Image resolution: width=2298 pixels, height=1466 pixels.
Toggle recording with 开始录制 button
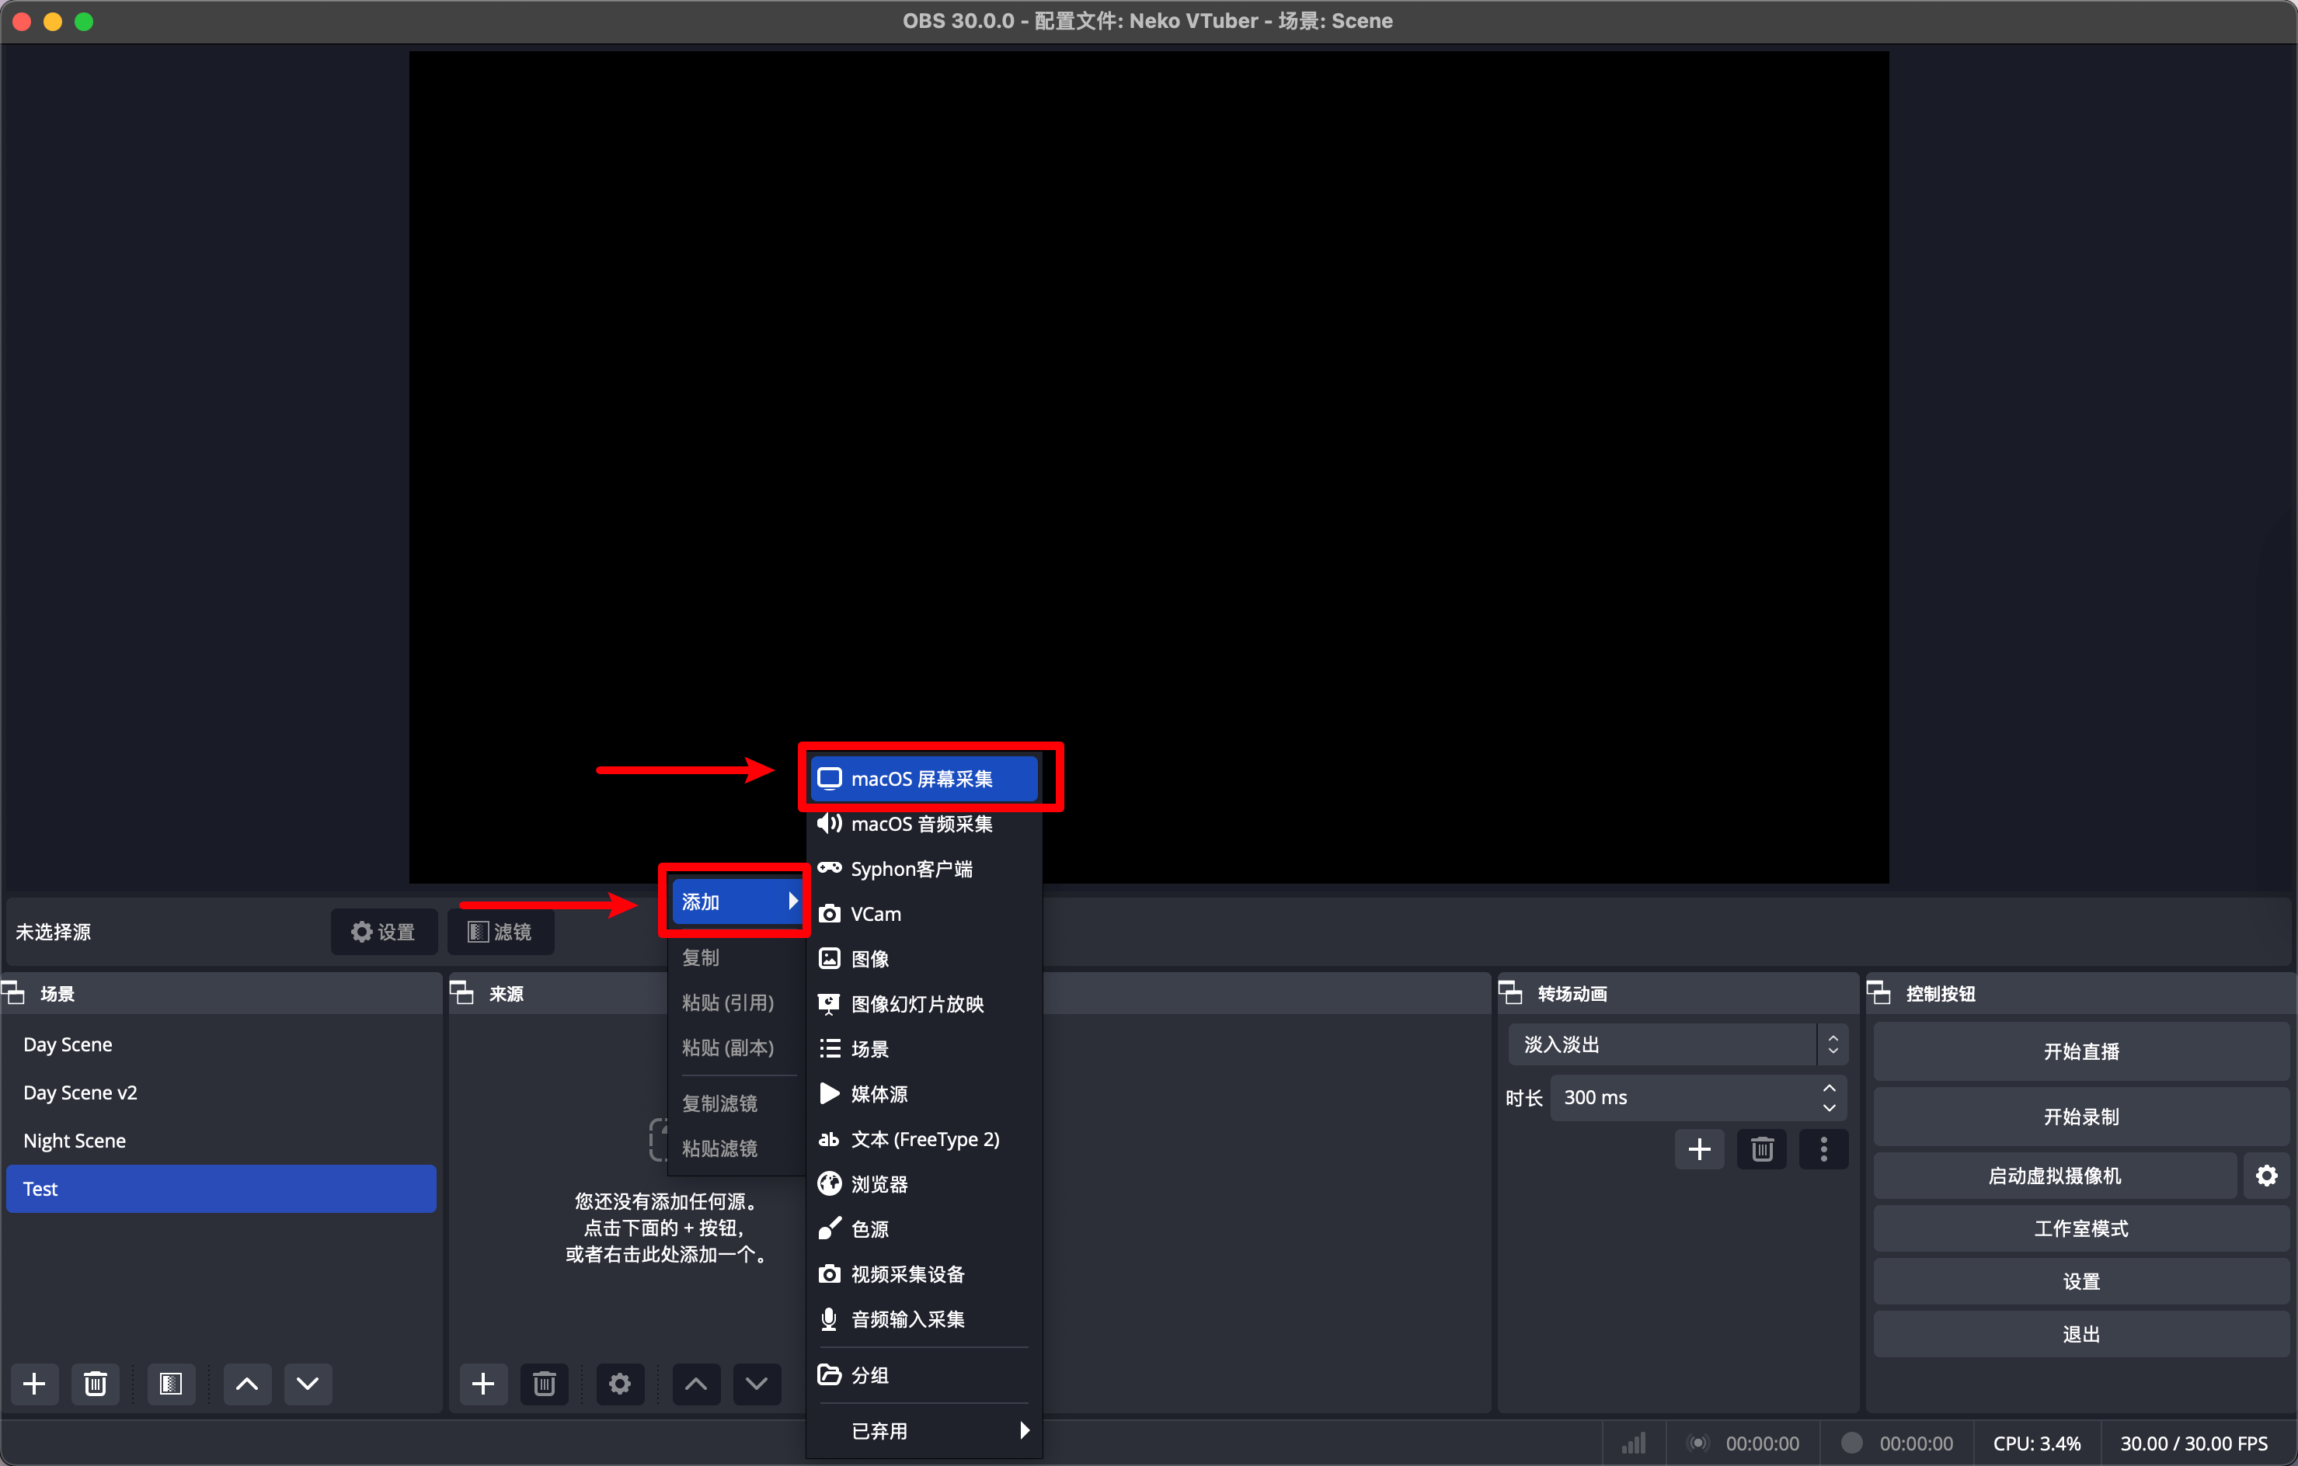click(2080, 1116)
